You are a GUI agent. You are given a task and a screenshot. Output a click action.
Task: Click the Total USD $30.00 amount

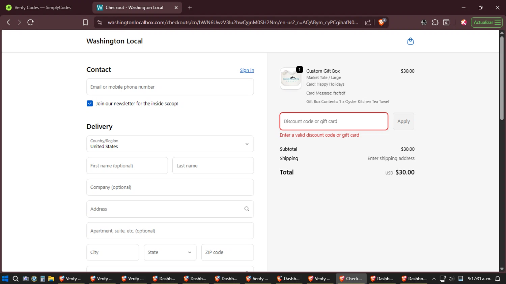[400, 172]
